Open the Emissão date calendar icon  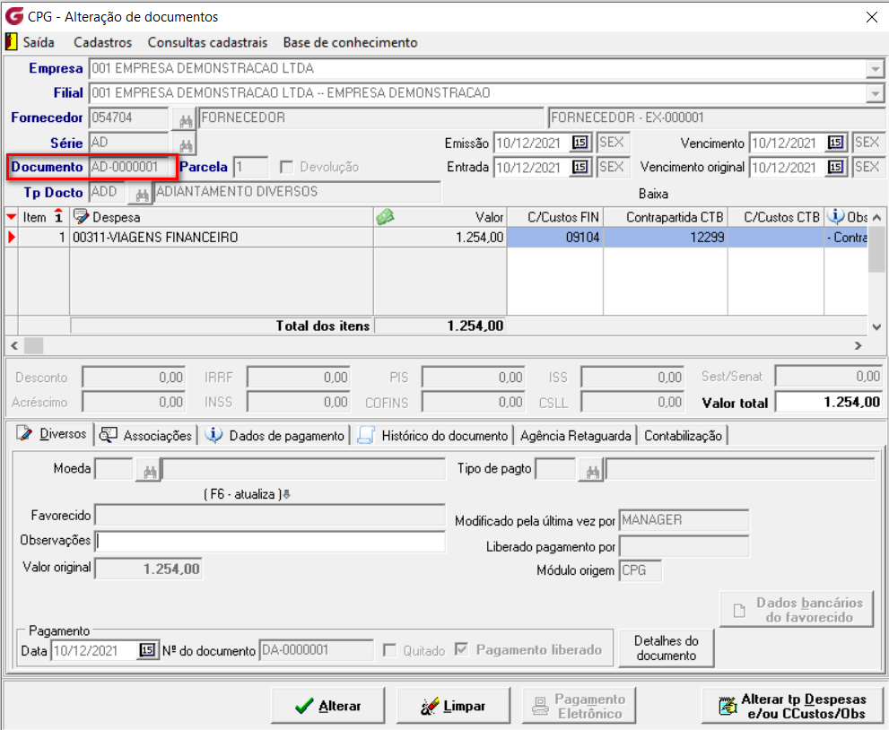[x=580, y=143]
